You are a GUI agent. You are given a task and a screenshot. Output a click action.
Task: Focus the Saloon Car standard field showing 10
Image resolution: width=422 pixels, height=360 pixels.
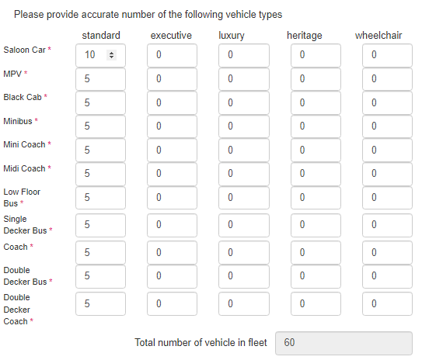100,55
